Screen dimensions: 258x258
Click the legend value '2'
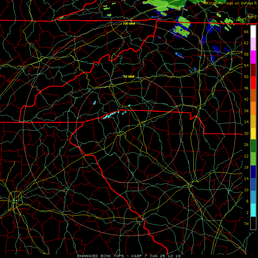click(247, 213)
